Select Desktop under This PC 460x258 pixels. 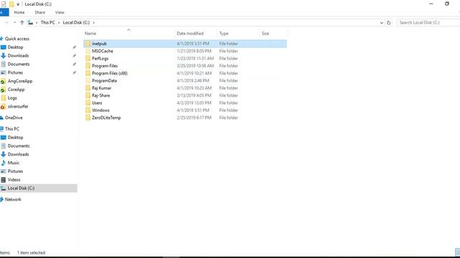(15, 137)
